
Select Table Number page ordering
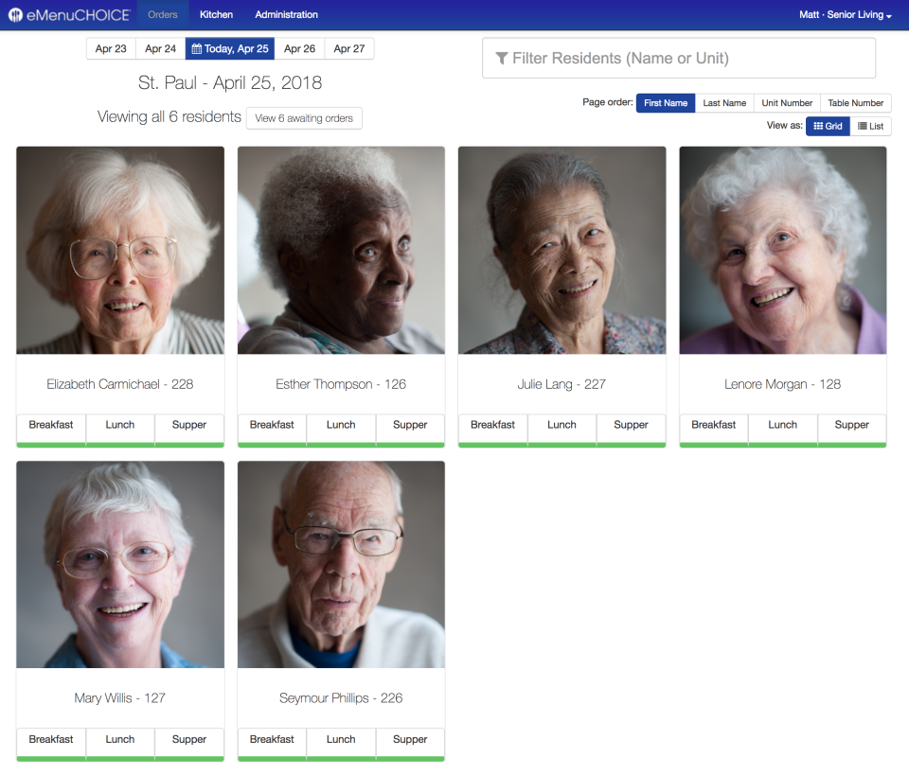[x=856, y=102]
